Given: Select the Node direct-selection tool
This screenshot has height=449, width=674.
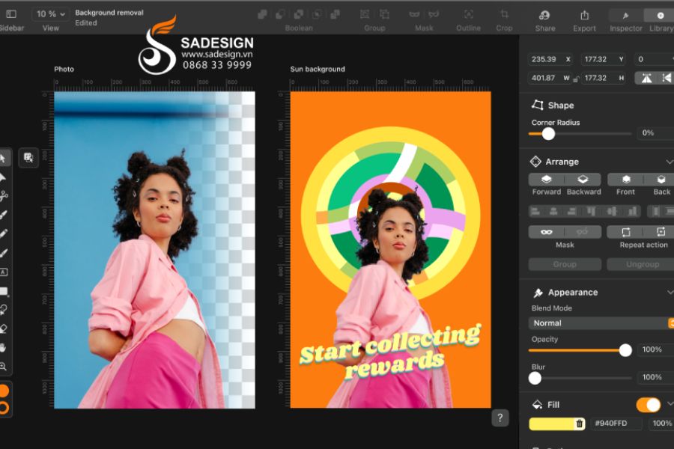Looking at the screenshot, I should pyautogui.click(x=2, y=177).
